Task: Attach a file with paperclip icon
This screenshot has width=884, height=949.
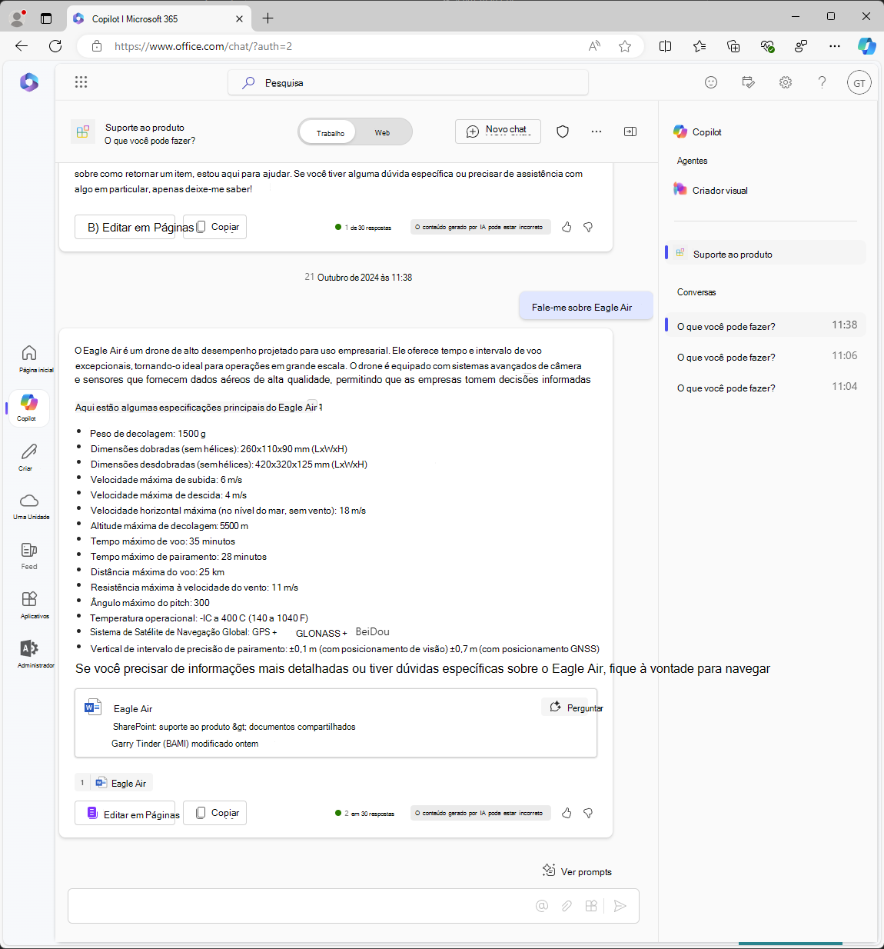Action: [x=567, y=906]
